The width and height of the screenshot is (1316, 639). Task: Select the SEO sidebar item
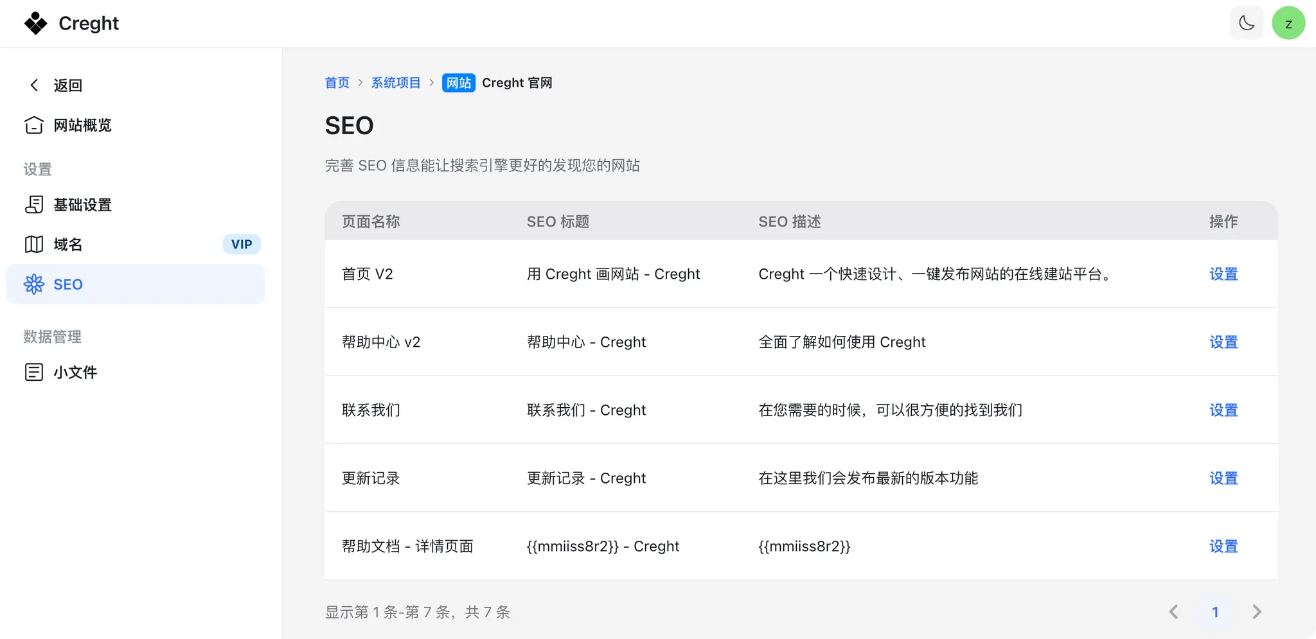tap(136, 284)
